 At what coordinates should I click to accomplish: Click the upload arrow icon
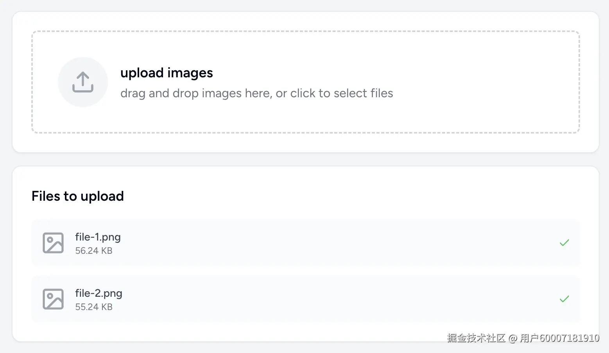(x=83, y=82)
